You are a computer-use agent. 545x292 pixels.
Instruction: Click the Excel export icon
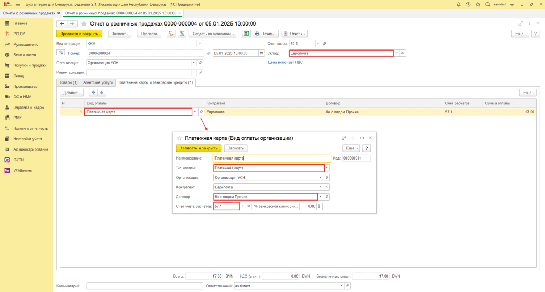point(246,34)
